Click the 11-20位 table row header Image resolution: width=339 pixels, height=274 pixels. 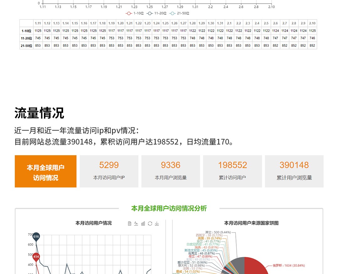tap(26, 38)
